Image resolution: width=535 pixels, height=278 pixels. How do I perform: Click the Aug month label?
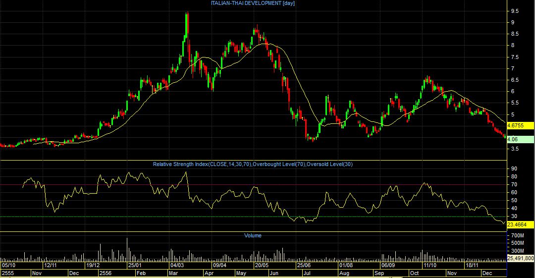[x=344, y=273]
